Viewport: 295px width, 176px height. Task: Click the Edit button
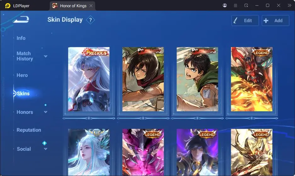[x=245, y=20]
